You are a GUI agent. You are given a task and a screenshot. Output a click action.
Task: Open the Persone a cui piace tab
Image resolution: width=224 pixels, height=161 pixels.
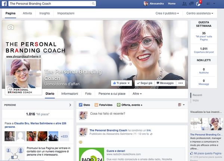112,94
